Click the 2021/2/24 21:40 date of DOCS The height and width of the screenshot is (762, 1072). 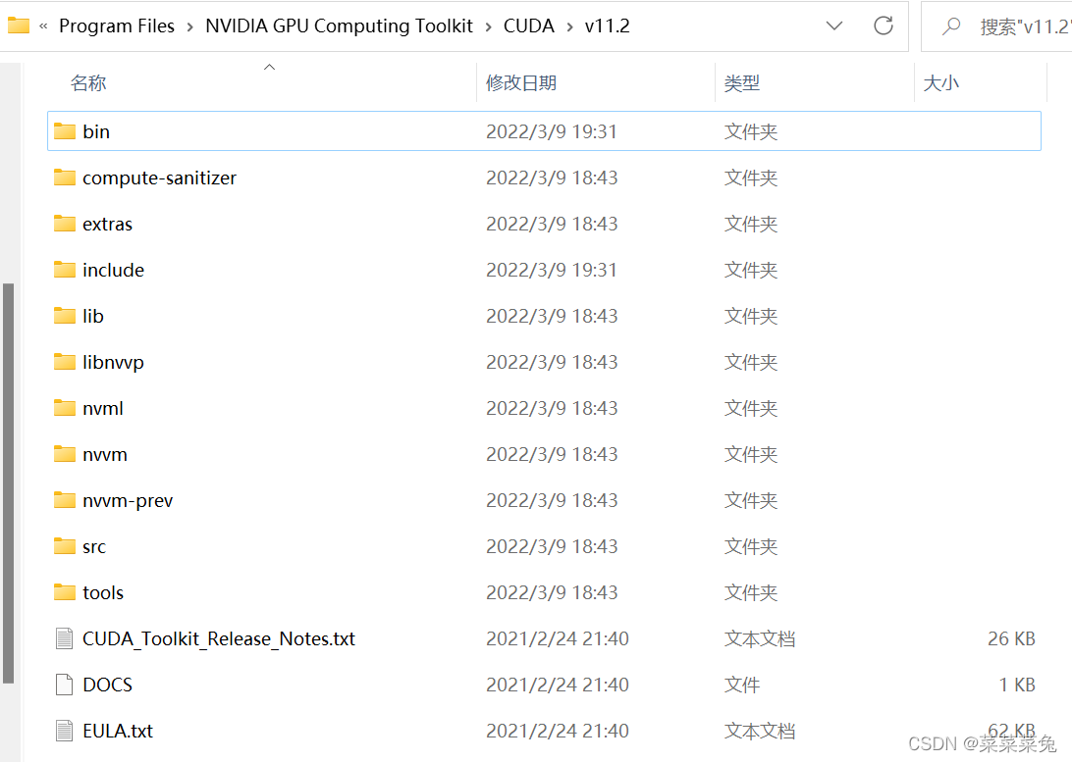click(558, 685)
